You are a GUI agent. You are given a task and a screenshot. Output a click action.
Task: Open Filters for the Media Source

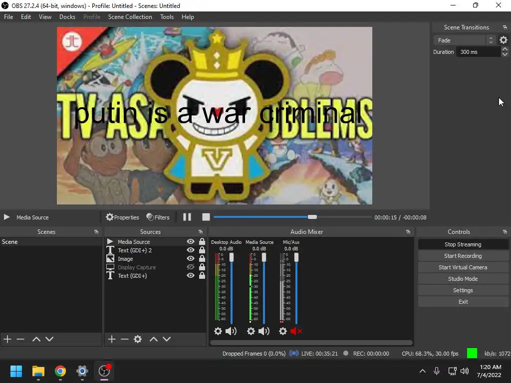pyautogui.click(x=158, y=217)
